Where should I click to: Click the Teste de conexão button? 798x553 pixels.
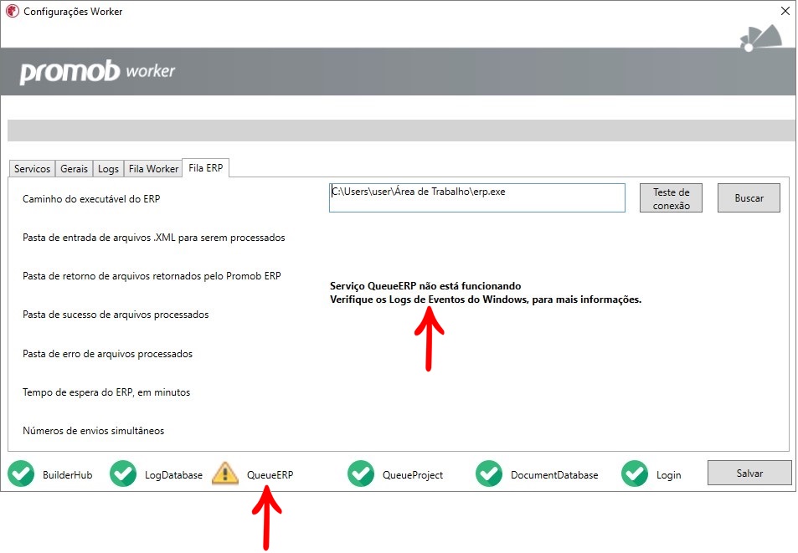(671, 198)
